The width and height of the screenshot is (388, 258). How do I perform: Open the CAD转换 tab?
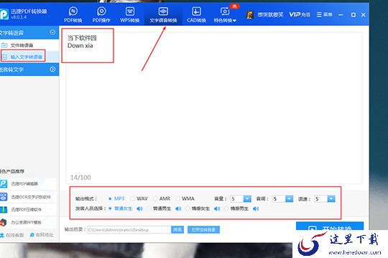pos(196,15)
